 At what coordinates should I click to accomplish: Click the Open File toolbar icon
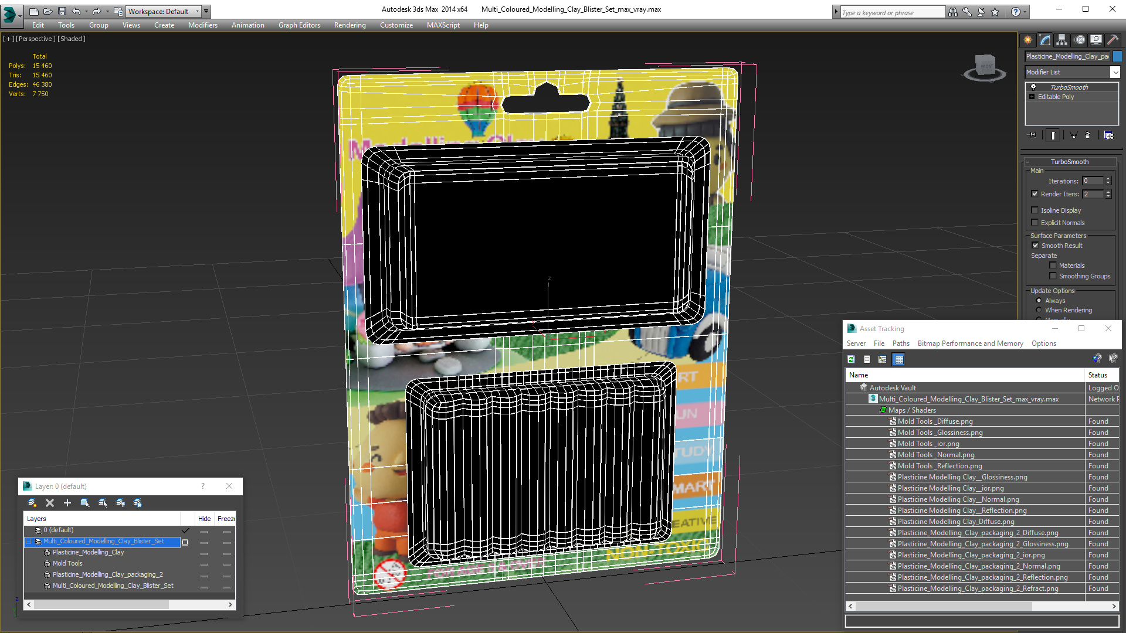point(48,11)
